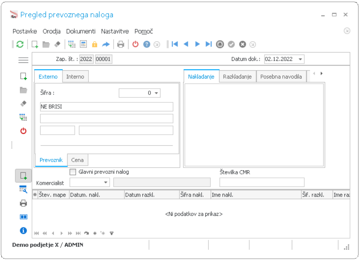This screenshot has width=359, height=261.
Task: Click the new document icon in top toolbar
Action: [x=35, y=44]
